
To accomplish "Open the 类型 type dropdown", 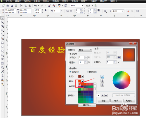I will 85,50.
